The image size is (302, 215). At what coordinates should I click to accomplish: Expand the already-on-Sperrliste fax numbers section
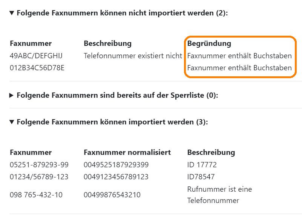point(11,95)
